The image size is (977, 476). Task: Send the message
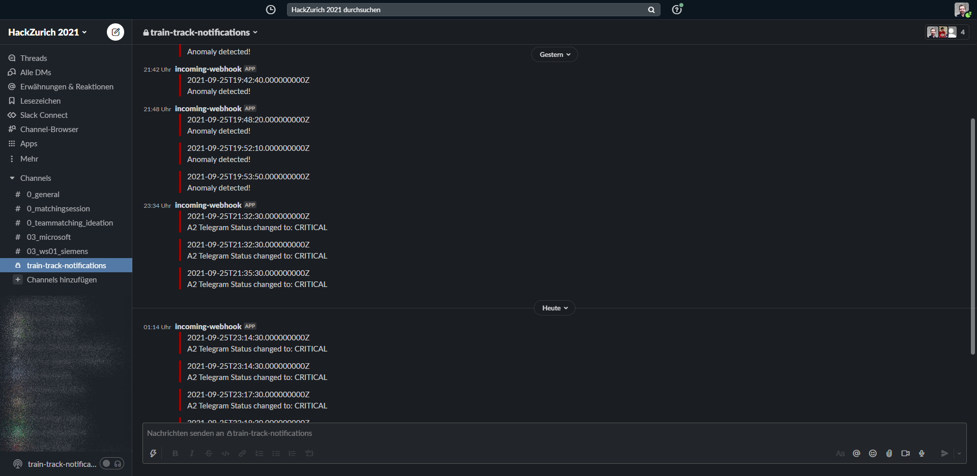tap(944, 453)
